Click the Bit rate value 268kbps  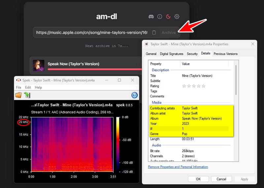pos(188,151)
